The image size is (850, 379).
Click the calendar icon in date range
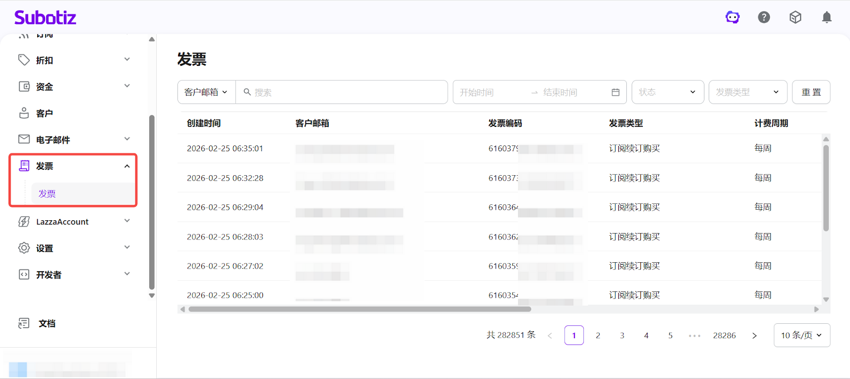tap(615, 92)
